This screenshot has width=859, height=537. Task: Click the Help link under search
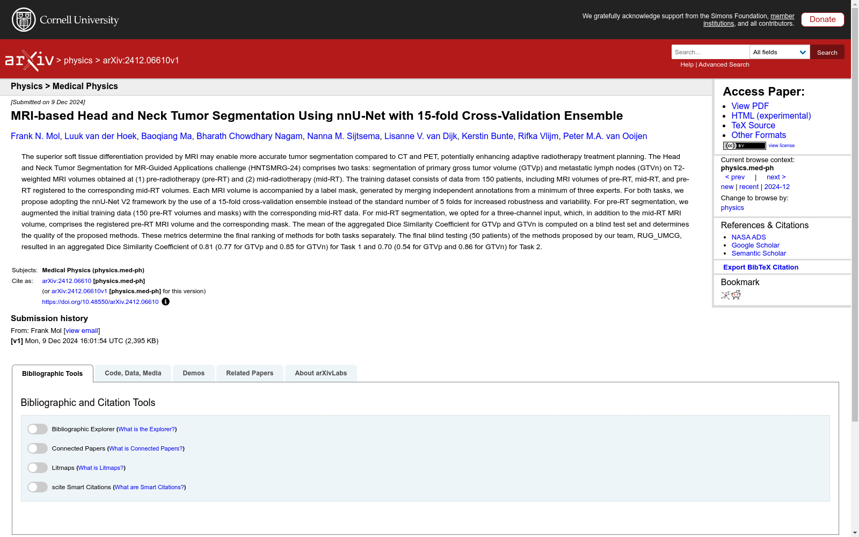(x=687, y=64)
